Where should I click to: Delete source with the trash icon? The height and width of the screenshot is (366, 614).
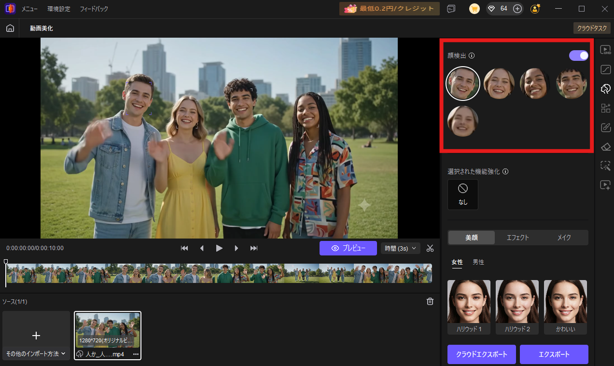(x=430, y=301)
